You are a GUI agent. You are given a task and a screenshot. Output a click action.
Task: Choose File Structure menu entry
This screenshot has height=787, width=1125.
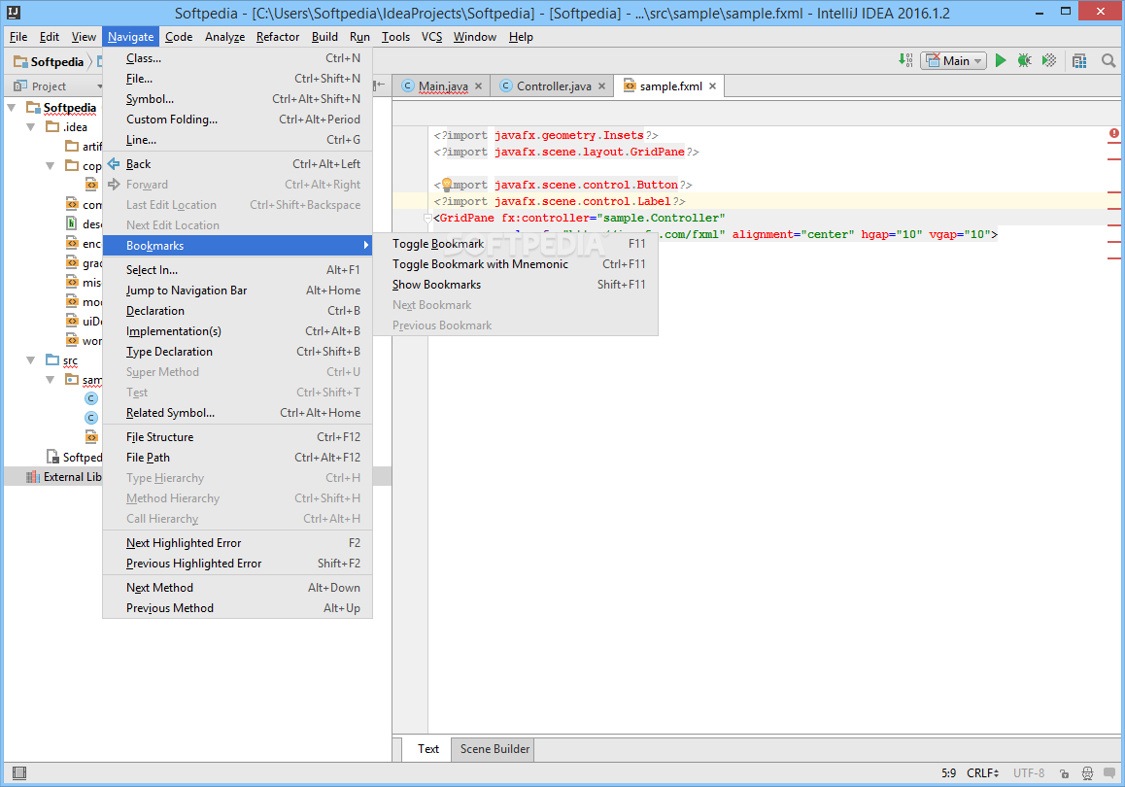tap(238, 437)
